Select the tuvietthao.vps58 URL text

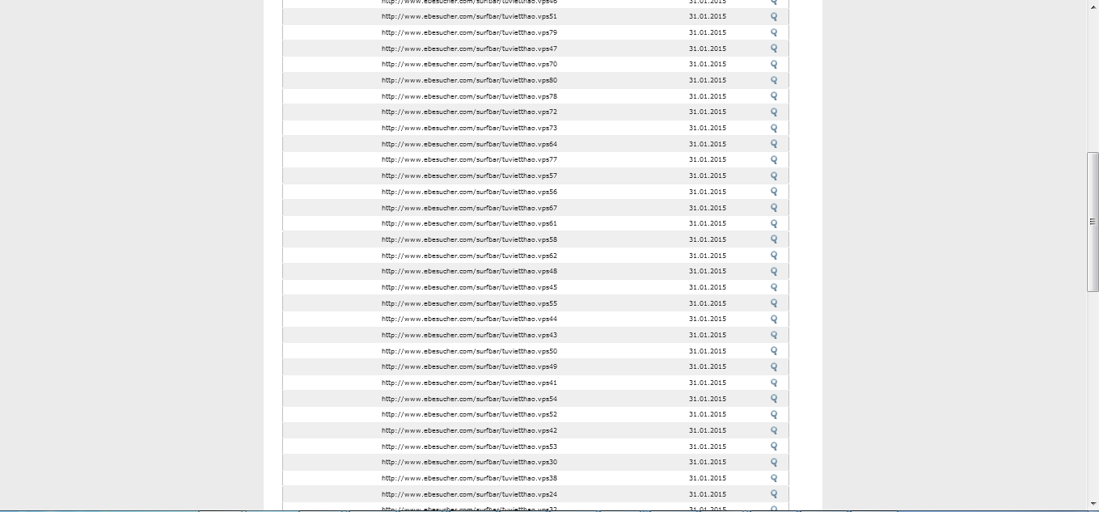coord(469,239)
